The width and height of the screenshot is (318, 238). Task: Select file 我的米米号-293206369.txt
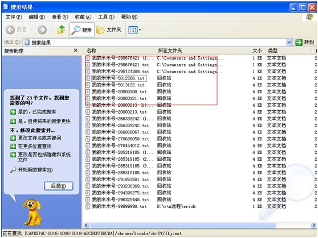(120, 186)
